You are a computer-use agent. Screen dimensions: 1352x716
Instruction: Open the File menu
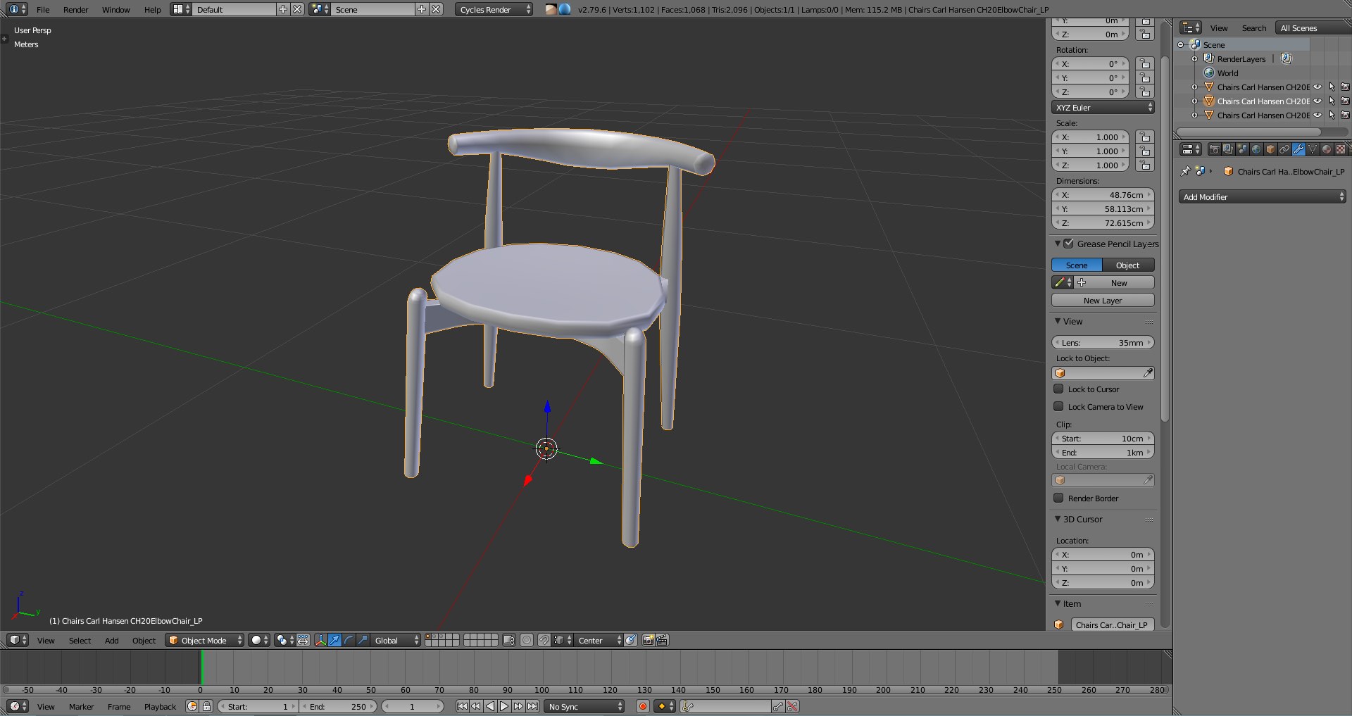click(43, 9)
